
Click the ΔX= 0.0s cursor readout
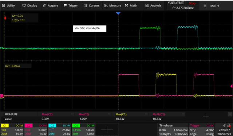(17, 16)
